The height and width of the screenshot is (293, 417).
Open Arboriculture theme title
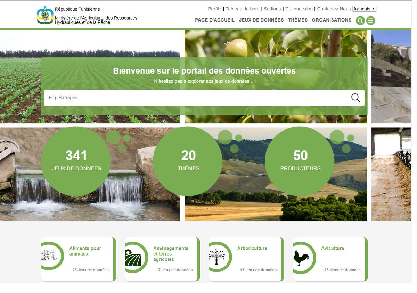pyautogui.click(x=252, y=248)
